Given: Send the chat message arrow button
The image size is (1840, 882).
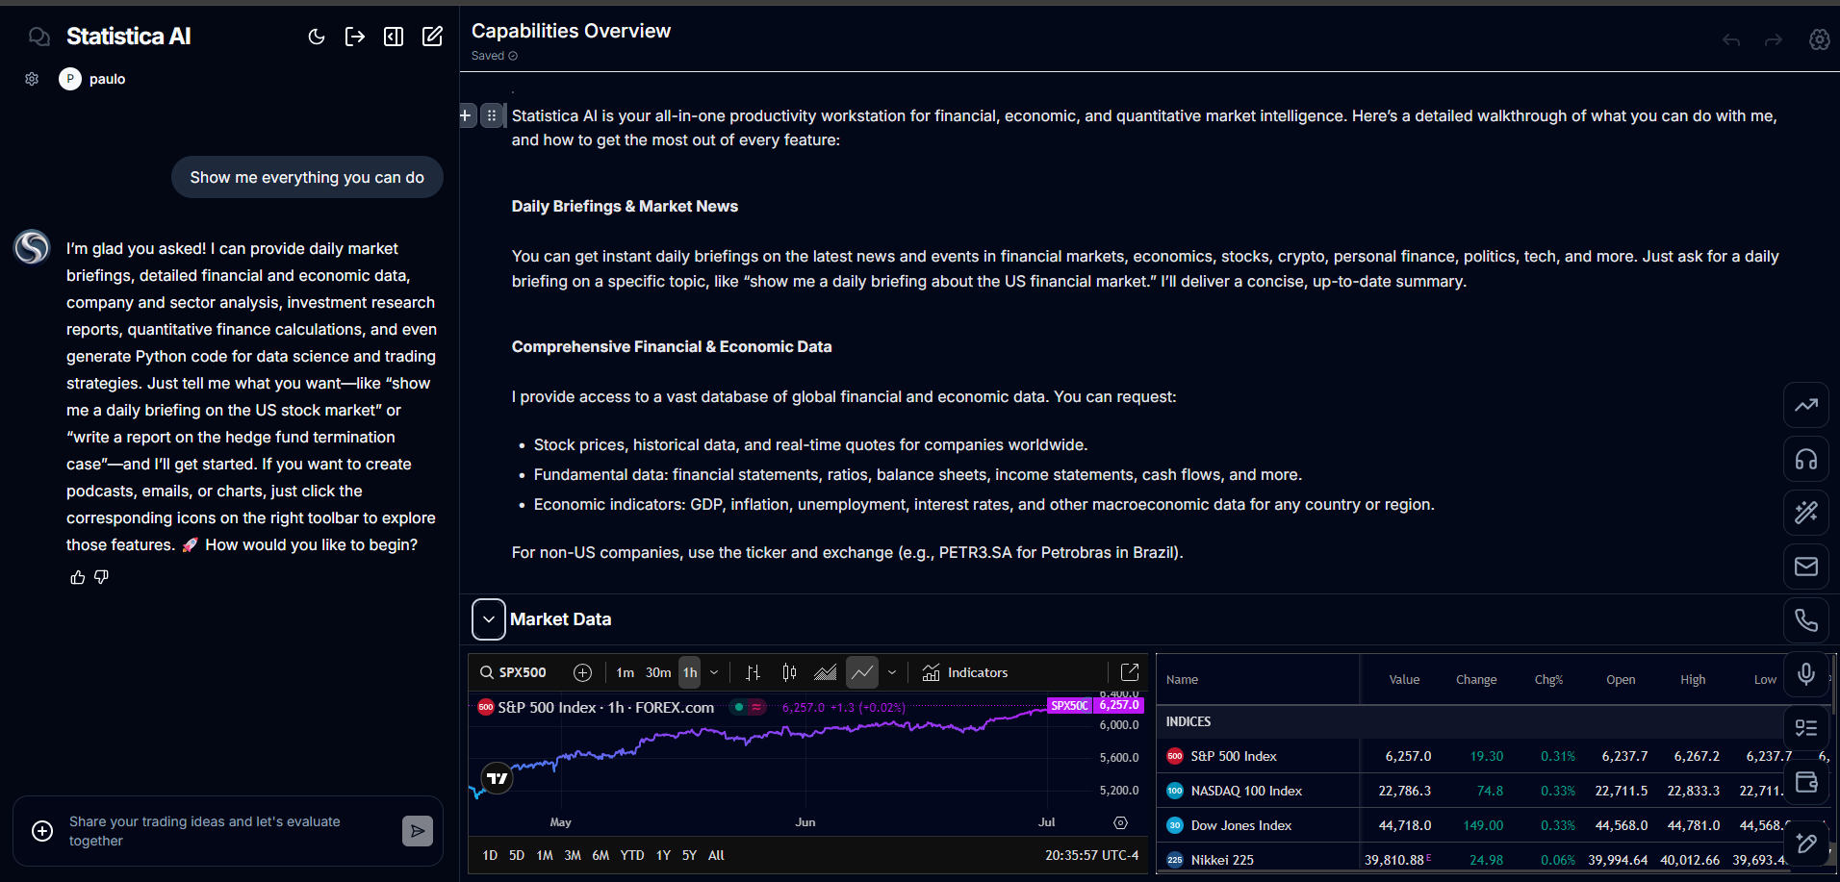Looking at the screenshot, I should coord(418,831).
